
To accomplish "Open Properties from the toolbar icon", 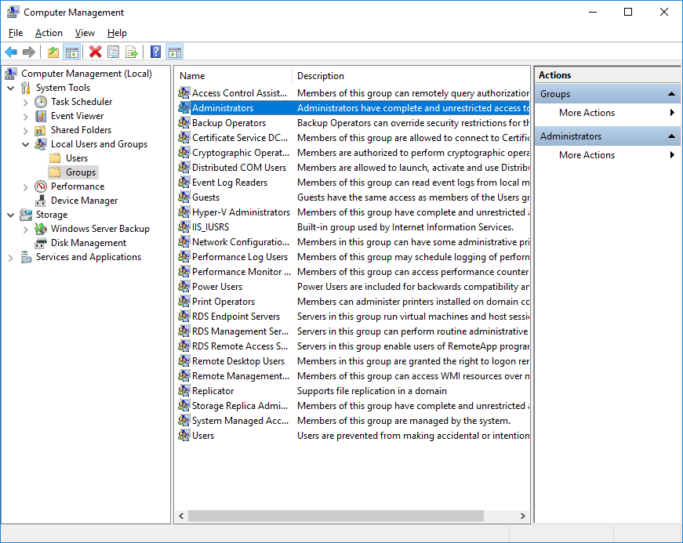I will pos(114,52).
